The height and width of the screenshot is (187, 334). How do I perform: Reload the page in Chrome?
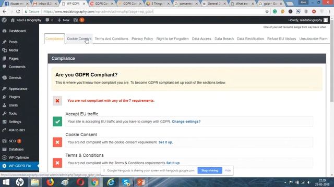point(18,11)
